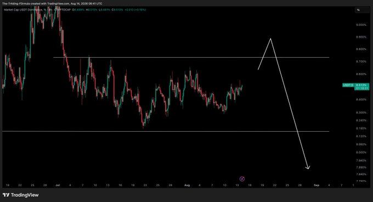Click the bar countdown timer under the price
This screenshot has width=373, height=202.
point(362,88)
